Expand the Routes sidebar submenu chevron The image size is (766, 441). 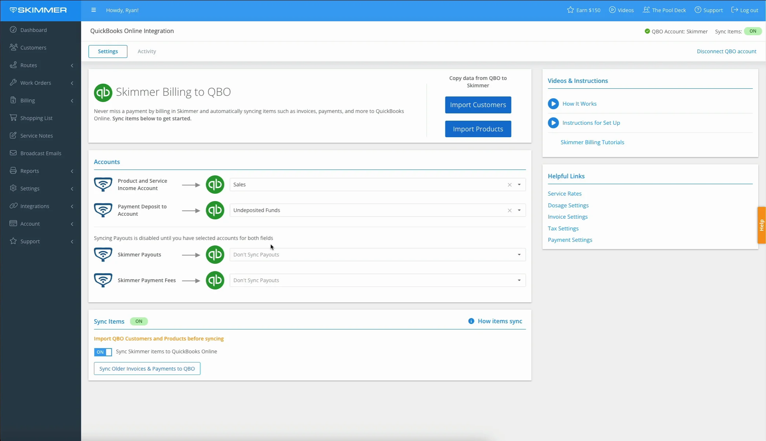pyautogui.click(x=72, y=65)
